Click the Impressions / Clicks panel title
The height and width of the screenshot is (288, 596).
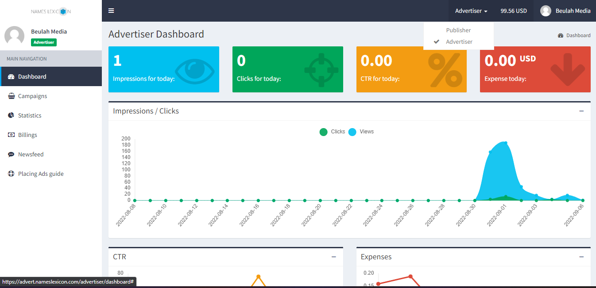(x=146, y=111)
